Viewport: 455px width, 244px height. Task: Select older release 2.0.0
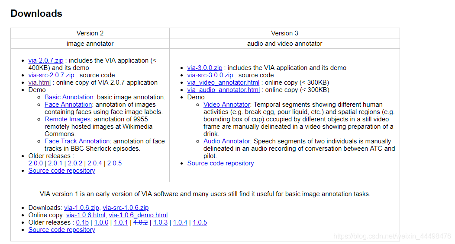(35, 163)
